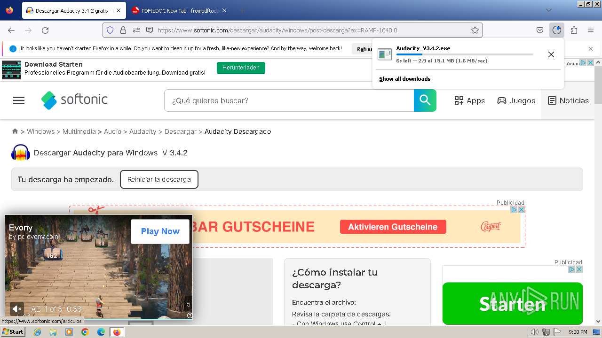Open the Windows breadcrumb link

point(40,131)
